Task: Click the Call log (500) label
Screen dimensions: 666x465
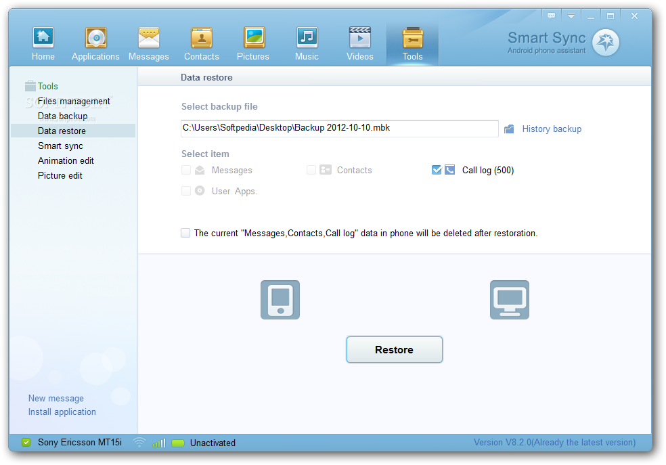Action: [488, 171]
